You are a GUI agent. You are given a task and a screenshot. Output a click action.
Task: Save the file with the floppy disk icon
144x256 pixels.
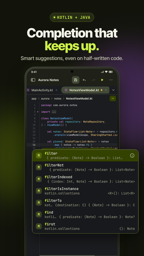tap(75, 80)
